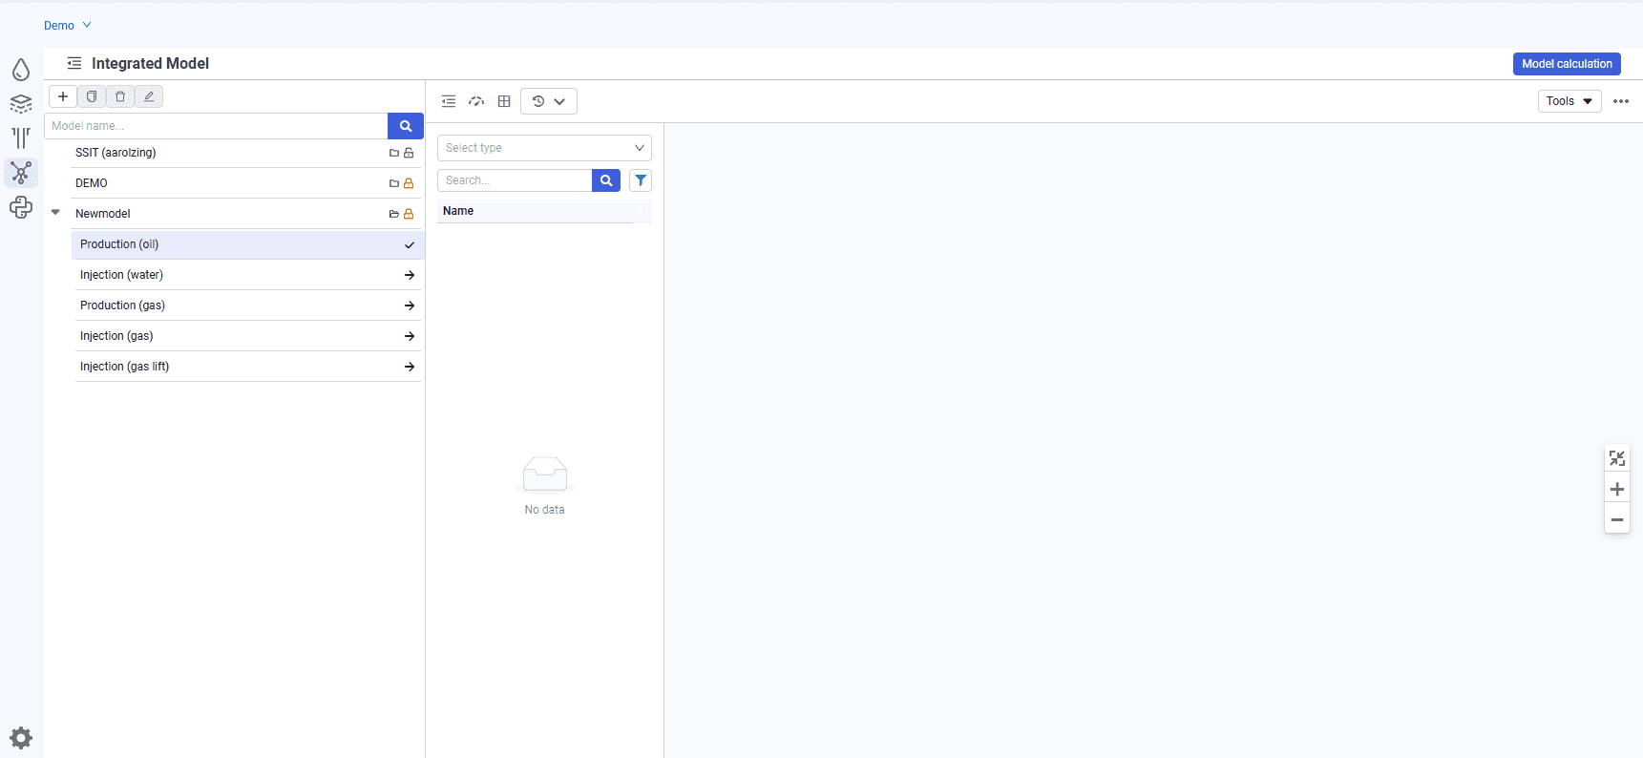Toggle the lock on SSIT (aarolzing) row
The width and height of the screenshot is (1643, 758).
(409, 153)
